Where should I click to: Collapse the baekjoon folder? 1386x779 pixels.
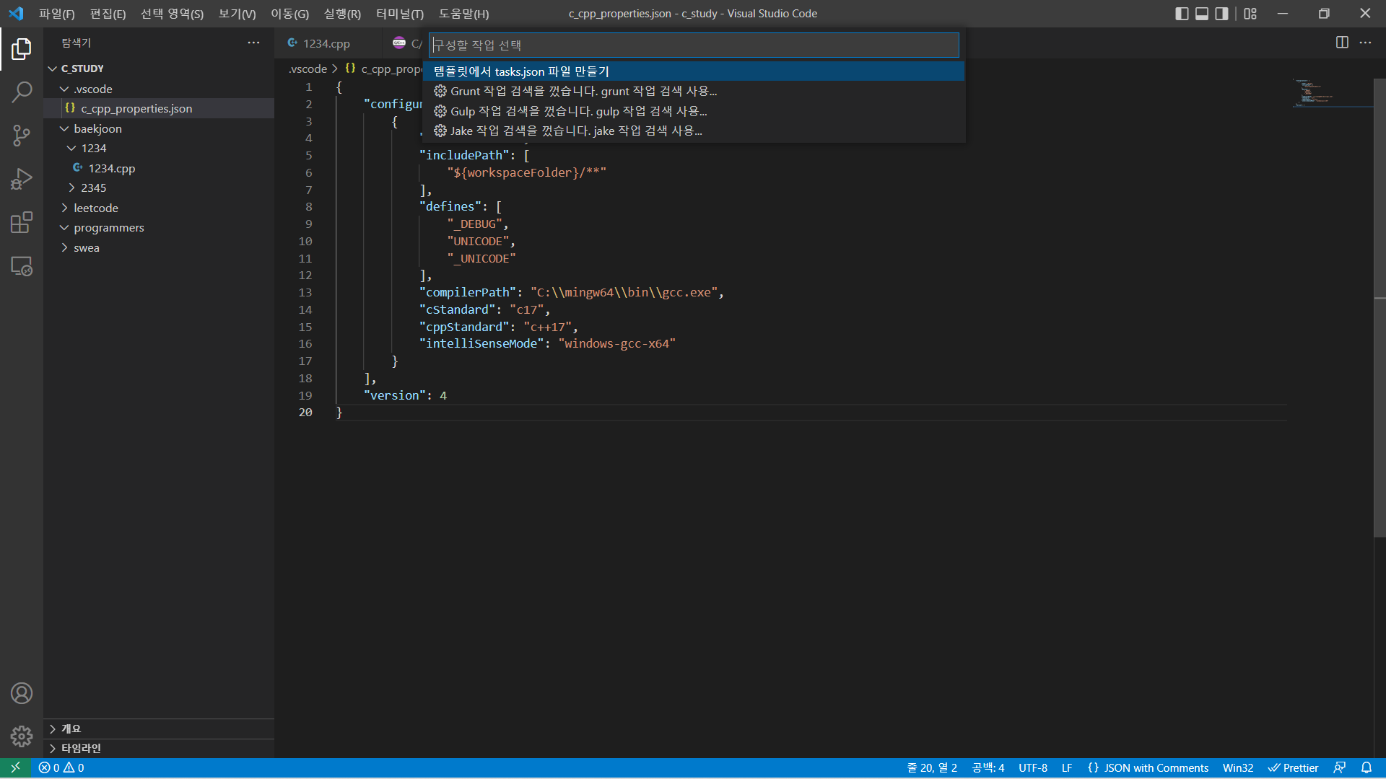97,128
